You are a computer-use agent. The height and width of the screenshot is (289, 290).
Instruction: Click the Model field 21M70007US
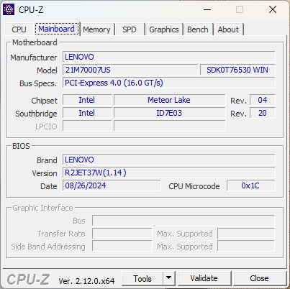coord(130,70)
